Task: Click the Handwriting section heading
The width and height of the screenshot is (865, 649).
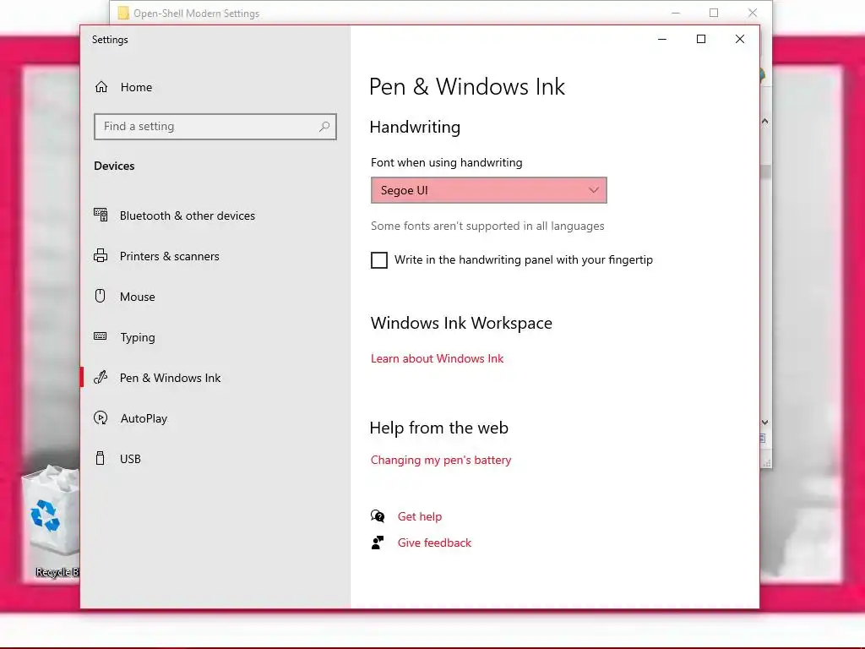Action: pyautogui.click(x=415, y=127)
